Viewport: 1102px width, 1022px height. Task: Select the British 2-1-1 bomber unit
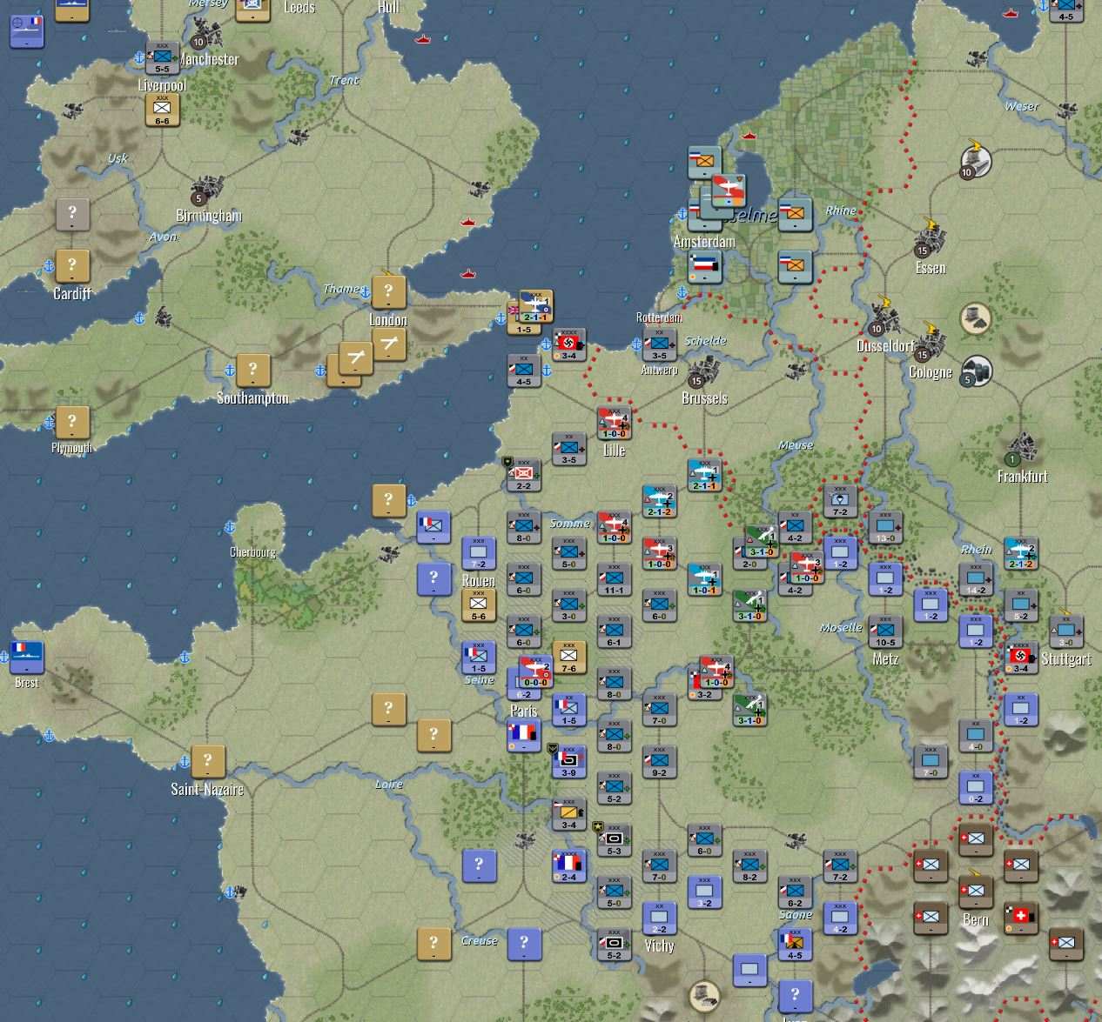tap(535, 307)
